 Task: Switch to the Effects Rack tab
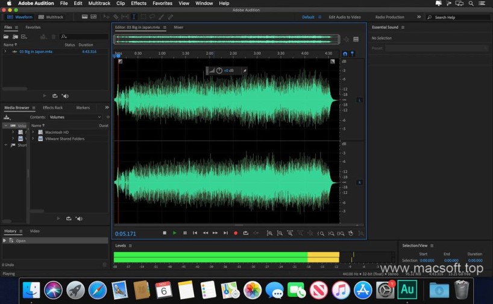(x=52, y=107)
